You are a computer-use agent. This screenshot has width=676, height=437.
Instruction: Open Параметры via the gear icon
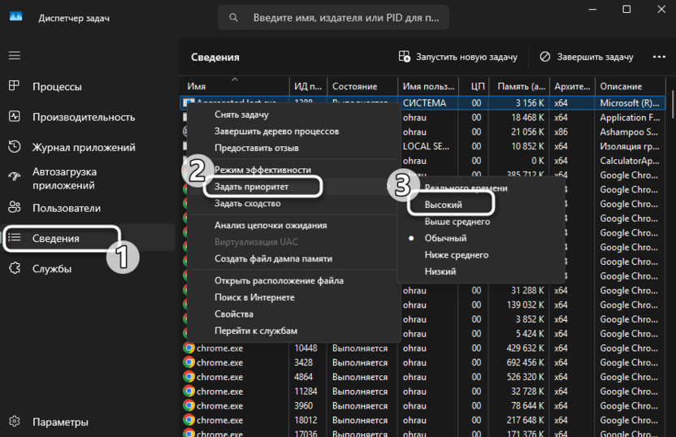(14, 422)
